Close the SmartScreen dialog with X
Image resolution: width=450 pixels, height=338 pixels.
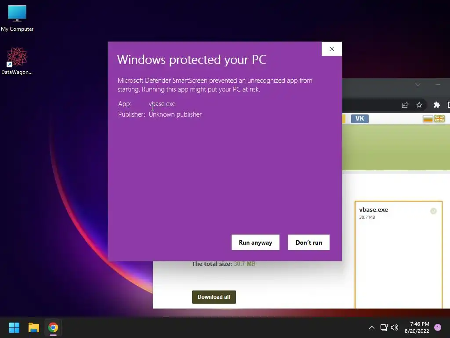click(332, 49)
